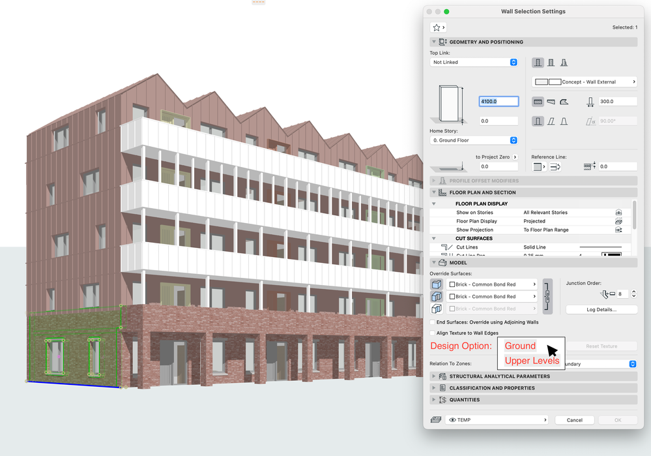Select the 'To Floor Plan Range' value
The width and height of the screenshot is (651, 456).
click(546, 230)
